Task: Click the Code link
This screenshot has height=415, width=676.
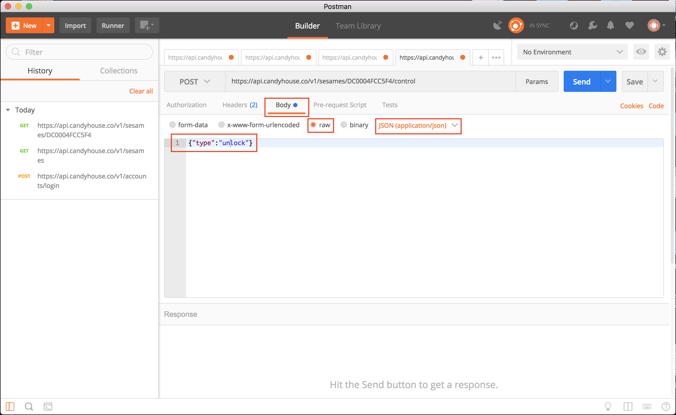Action: [x=656, y=106]
